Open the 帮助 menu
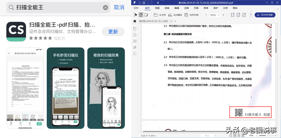 coord(235,8)
